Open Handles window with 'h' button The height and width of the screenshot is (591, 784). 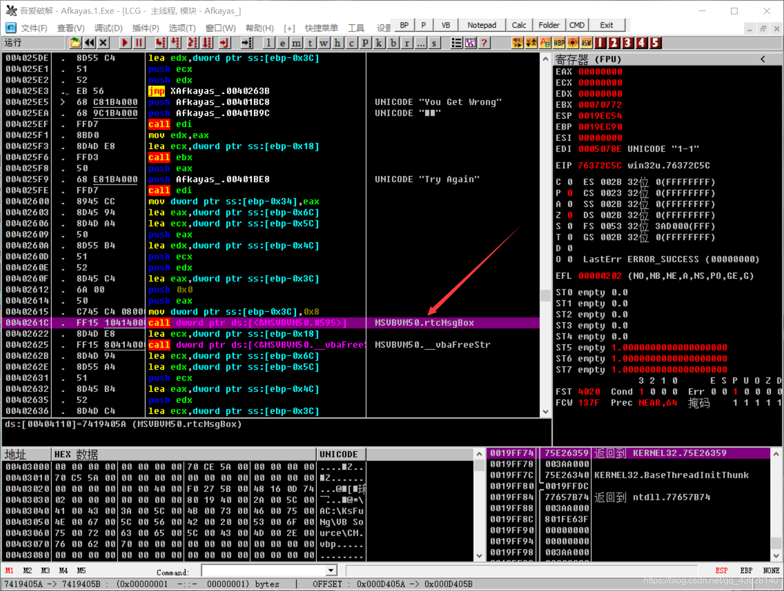(x=337, y=42)
